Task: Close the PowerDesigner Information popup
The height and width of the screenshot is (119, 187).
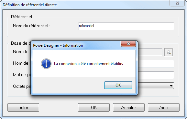Action: (x=128, y=44)
